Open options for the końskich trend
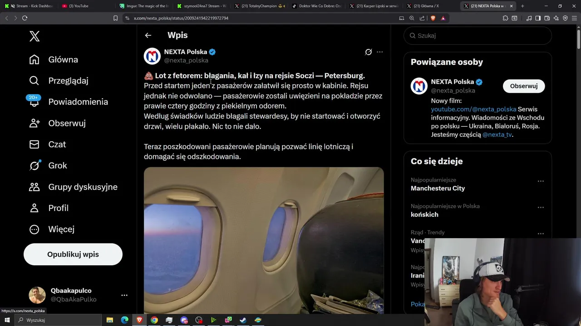Viewport: 581px width, 326px height. 541,207
